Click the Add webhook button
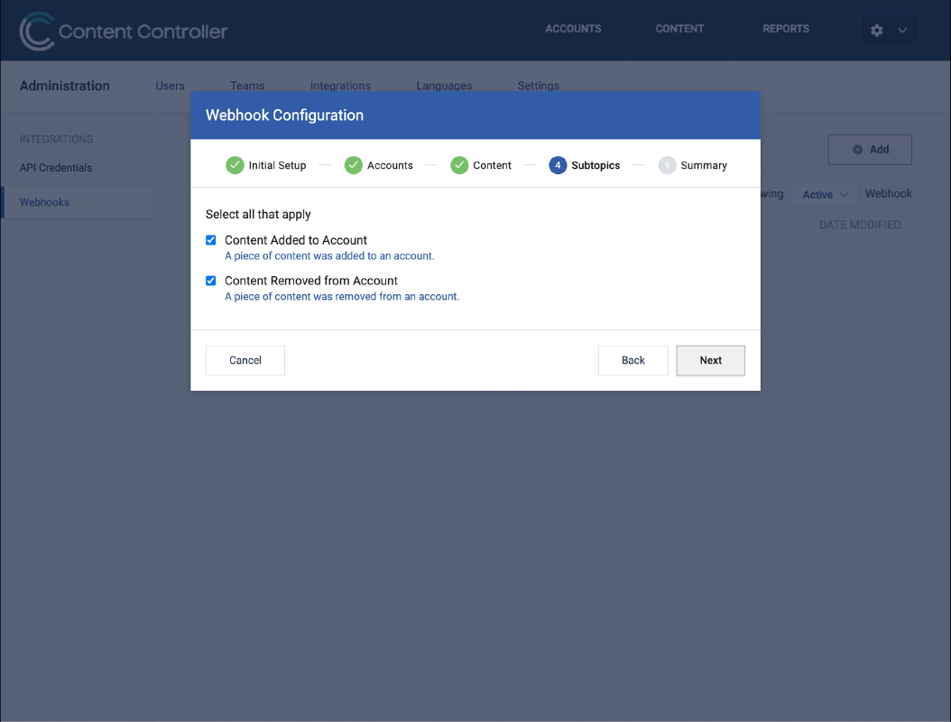This screenshot has width=951, height=722. coord(870,149)
